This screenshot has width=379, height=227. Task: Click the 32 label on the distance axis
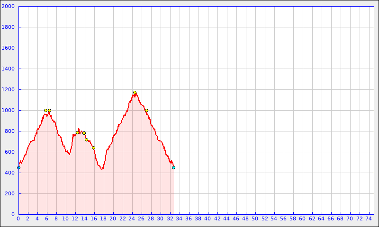pyautogui.click(x=170, y=218)
